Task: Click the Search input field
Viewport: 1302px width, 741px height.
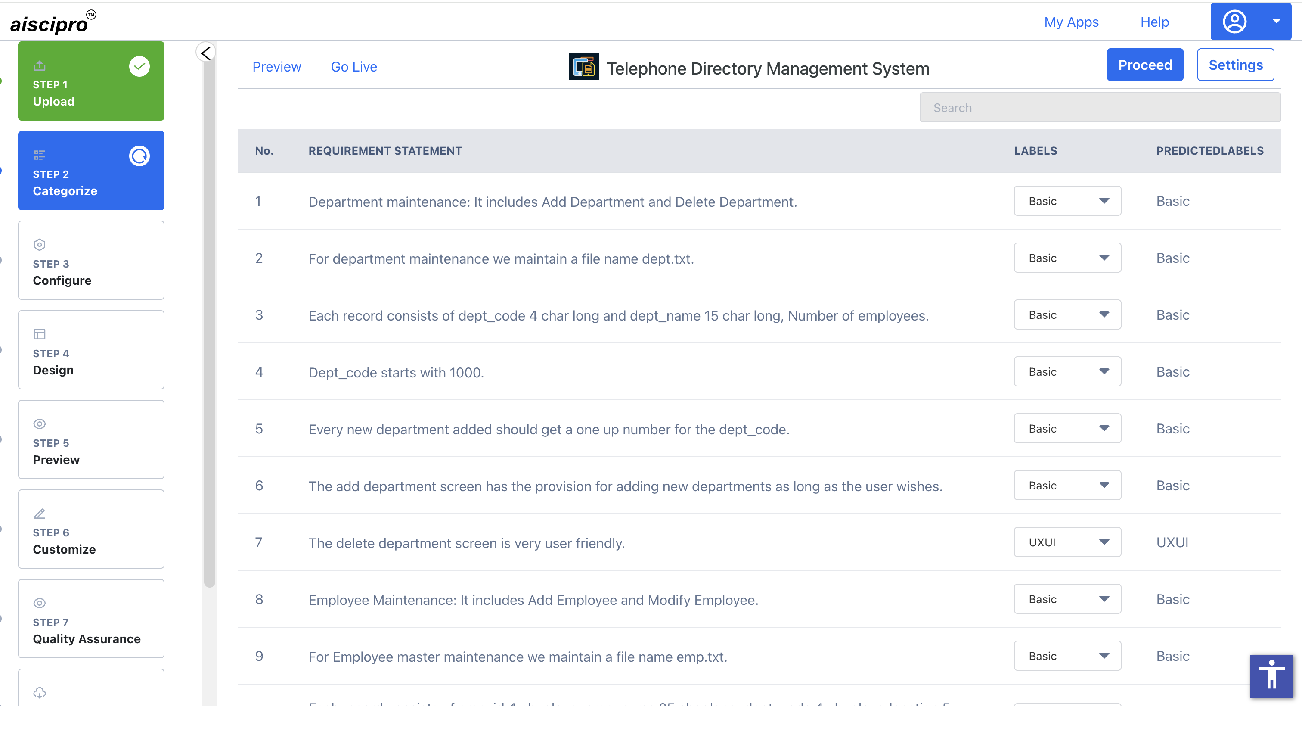Action: (1100, 107)
